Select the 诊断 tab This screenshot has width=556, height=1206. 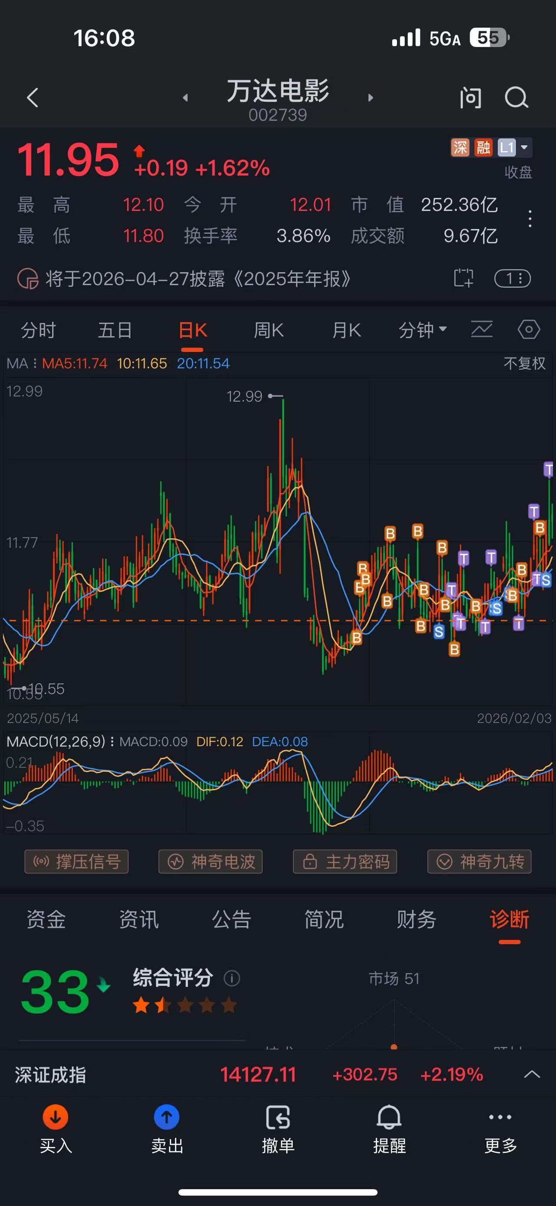pos(509,919)
